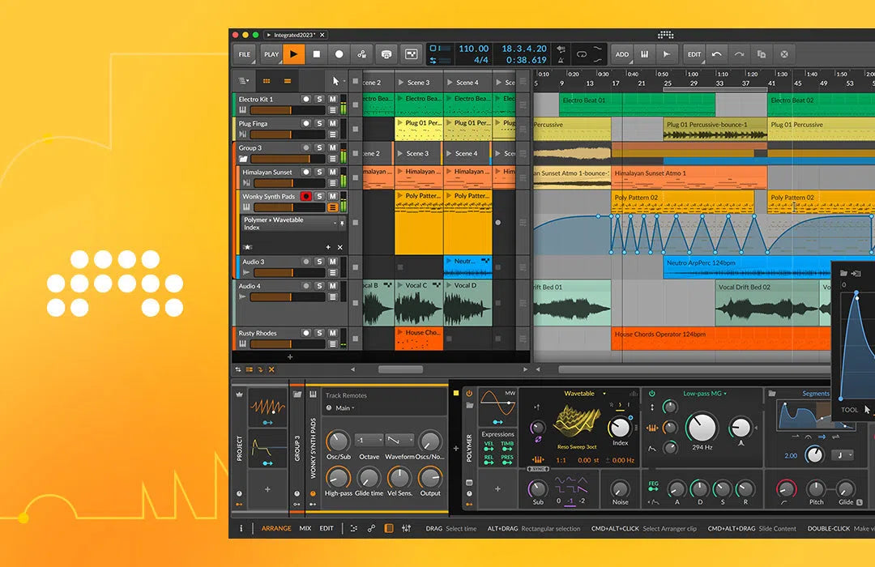The width and height of the screenshot is (875, 567).
Task: Mute the Plug Finga track
Action: click(333, 123)
